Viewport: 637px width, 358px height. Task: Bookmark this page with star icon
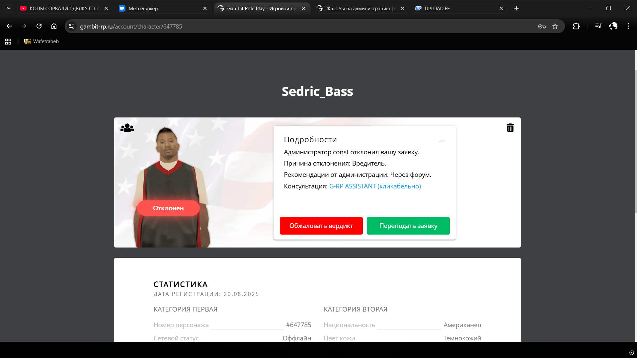pos(555,26)
